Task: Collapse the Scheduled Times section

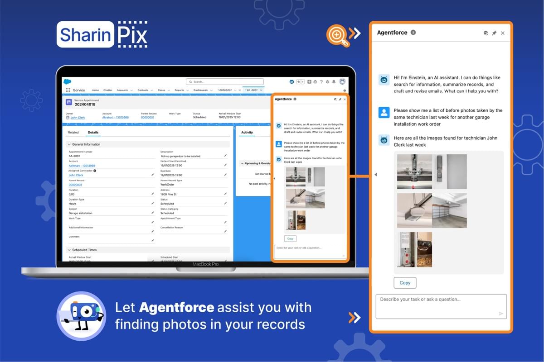Action: pos(69,250)
